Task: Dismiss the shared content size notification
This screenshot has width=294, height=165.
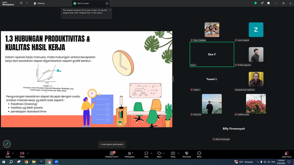Action: pyautogui.click(x=110, y=10)
